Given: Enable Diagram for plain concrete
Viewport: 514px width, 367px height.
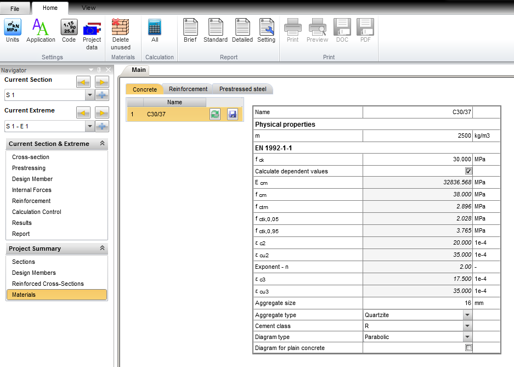Looking at the screenshot, I should click(468, 347).
